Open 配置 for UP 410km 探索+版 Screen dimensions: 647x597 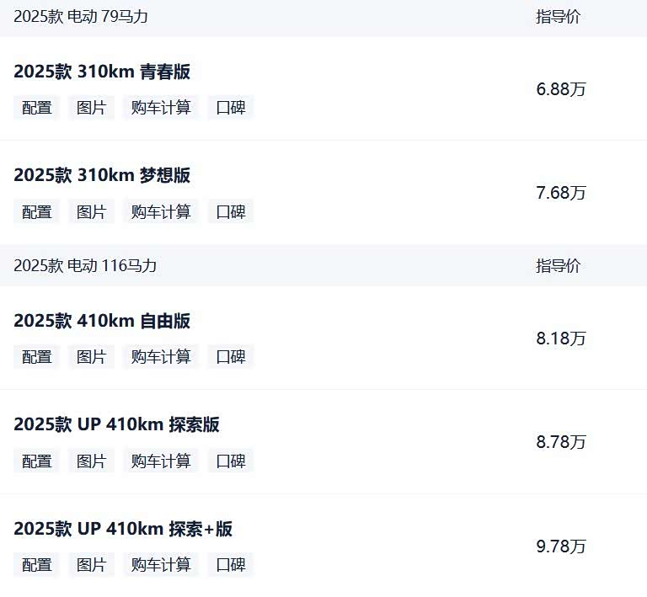pos(37,565)
